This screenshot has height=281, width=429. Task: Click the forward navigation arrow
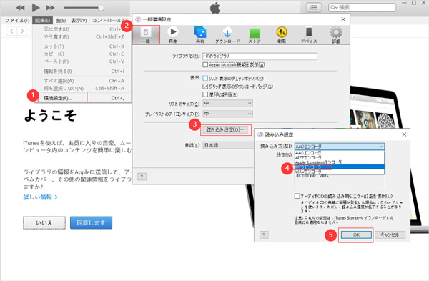[x=22, y=31]
